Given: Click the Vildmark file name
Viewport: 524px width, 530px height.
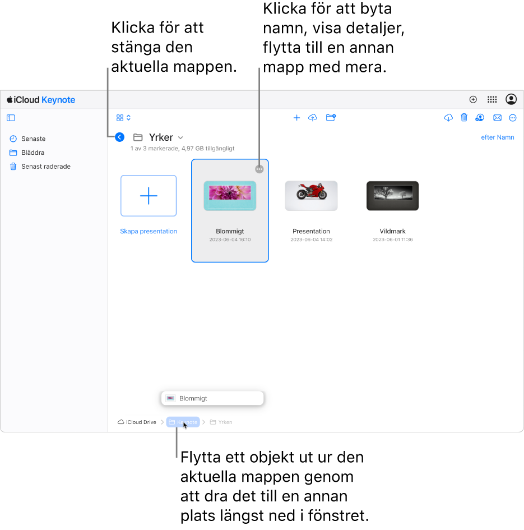Looking at the screenshot, I should pos(392,231).
